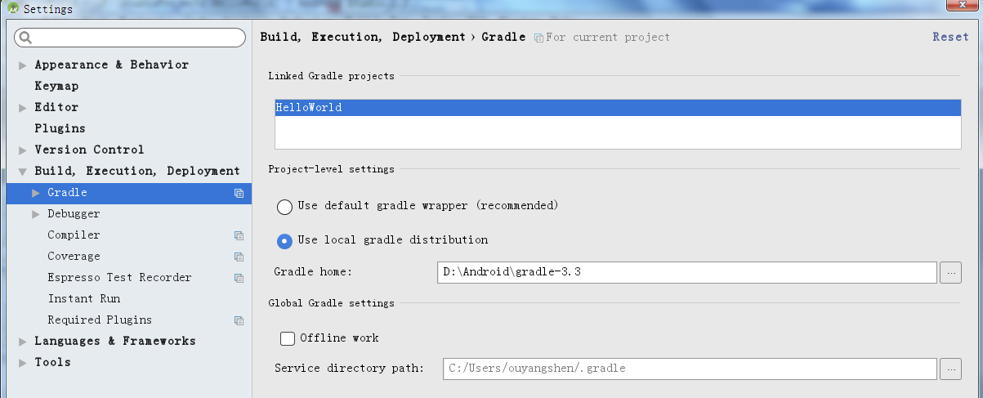Click the project-level icon beside Compiler
Viewport: 983px width, 398px height.
point(239,235)
